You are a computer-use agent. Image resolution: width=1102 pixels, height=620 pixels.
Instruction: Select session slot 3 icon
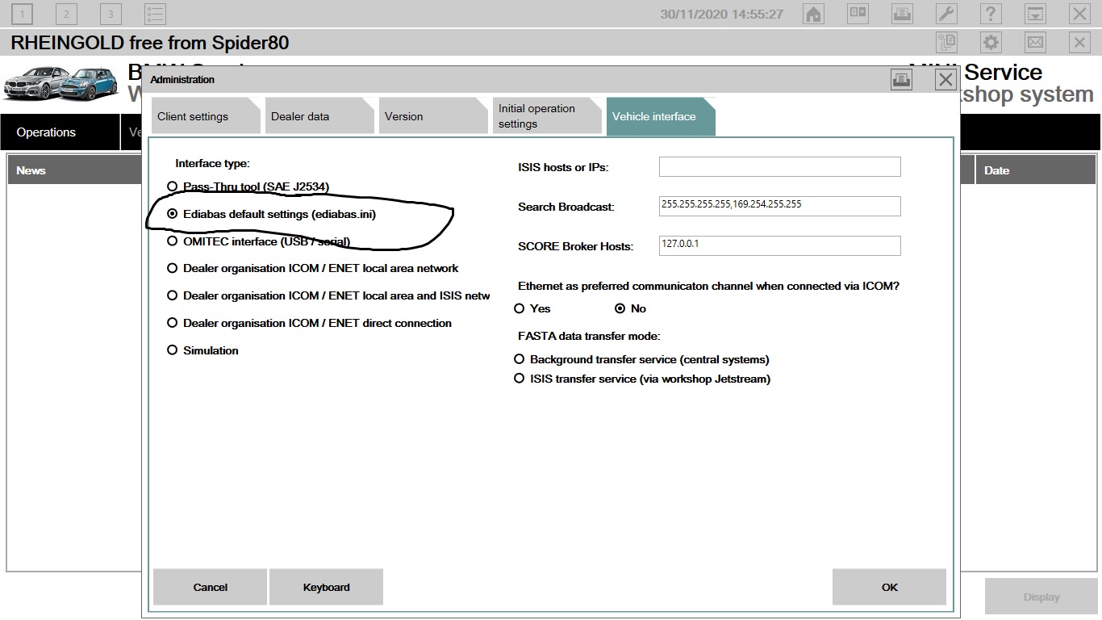(x=111, y=14)
